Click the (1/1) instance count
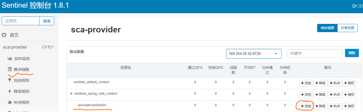The width and height of the screenshot is (363, 112). tap(47, 47)
